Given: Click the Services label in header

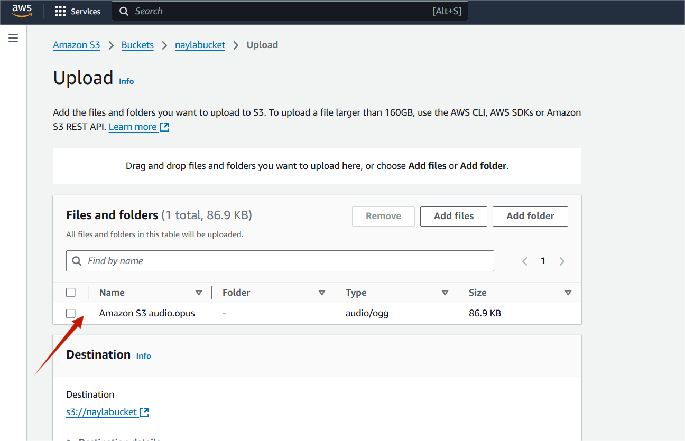Looking at the screenshot, I should point(86,11).
